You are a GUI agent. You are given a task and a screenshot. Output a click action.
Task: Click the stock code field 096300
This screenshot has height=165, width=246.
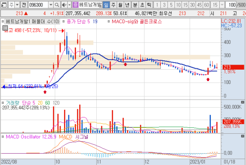[x=38, y=5]
